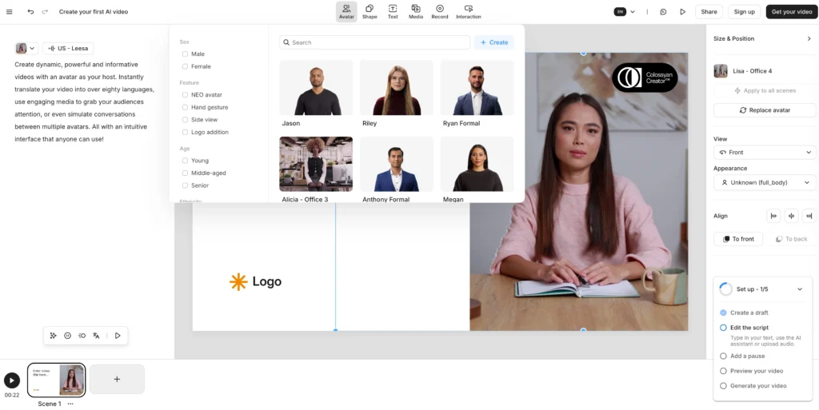Open the Shape tool in top toolbar
Image resolution: width=819 pixels, height=410 pixels.
pyautogui.click(x=370, y=11)
